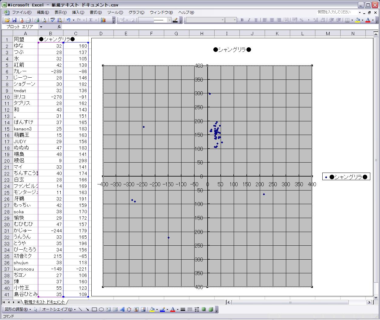Insert WordArt from the drawing toolbar
The height and width of the screenshot is (320, 380).
click(122, 309)
